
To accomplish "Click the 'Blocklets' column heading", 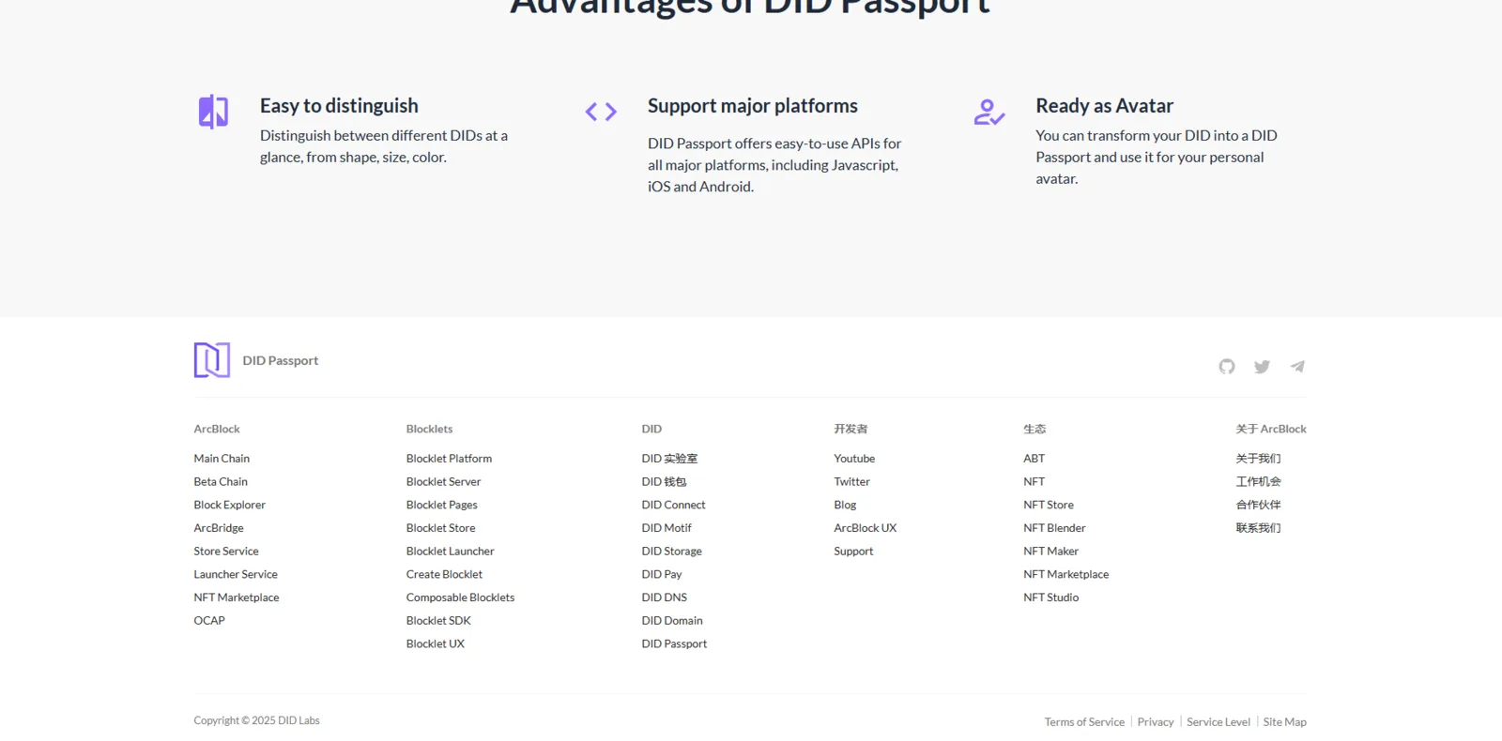I will 429,430.
